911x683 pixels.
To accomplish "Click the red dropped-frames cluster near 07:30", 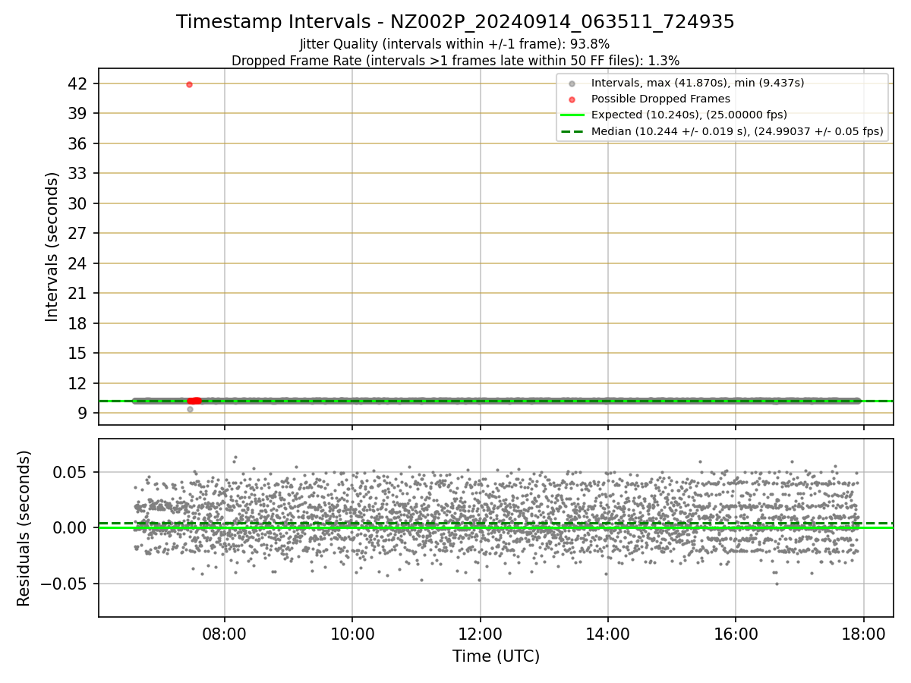I will [194, 401].
